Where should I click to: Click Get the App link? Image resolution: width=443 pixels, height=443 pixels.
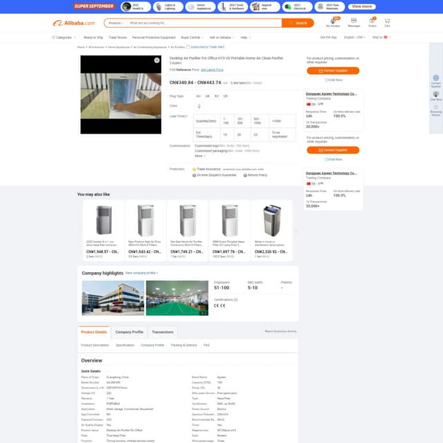pyautogui.click(x=328, y=37)
